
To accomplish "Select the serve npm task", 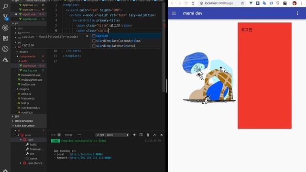I will click(x=33, y=159).
